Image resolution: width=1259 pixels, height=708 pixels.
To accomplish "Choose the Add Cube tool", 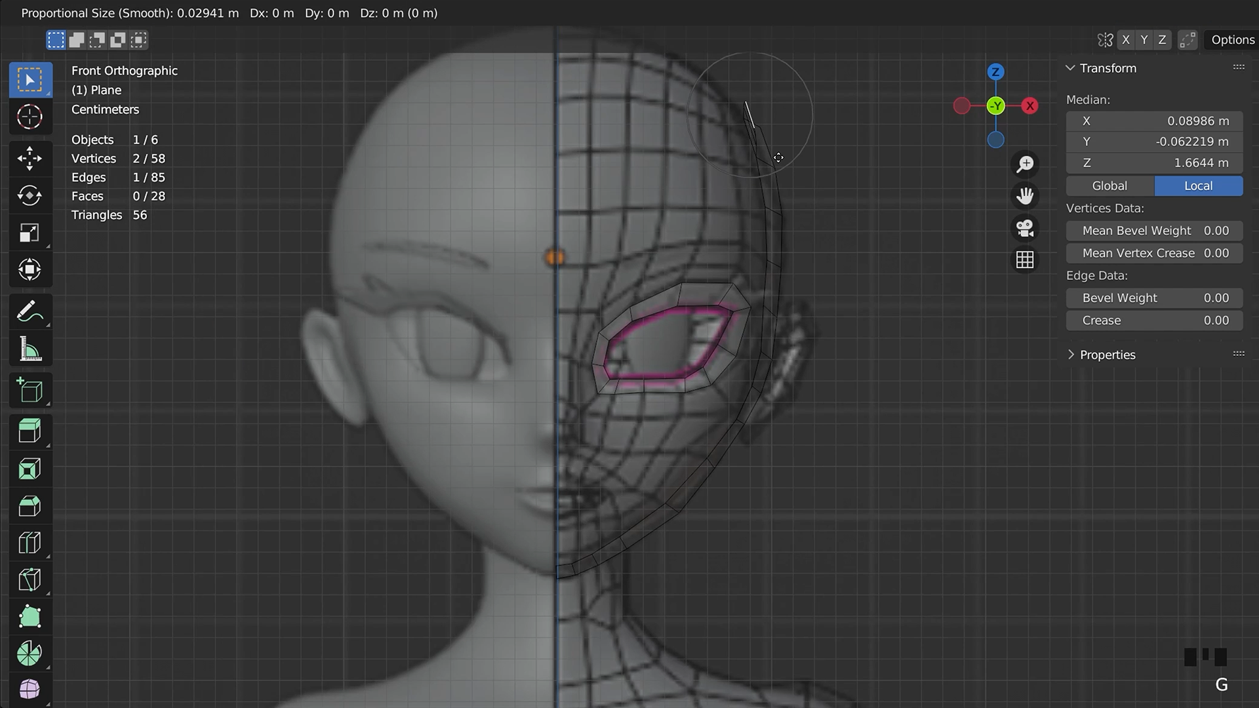I will 30,389.
